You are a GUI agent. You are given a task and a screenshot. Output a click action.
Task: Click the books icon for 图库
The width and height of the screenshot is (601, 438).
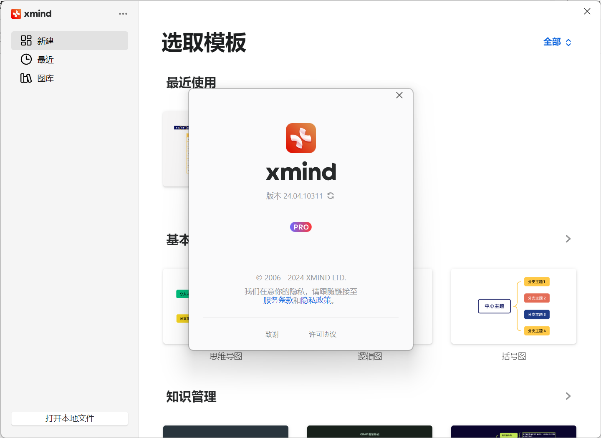pos(26,78)
